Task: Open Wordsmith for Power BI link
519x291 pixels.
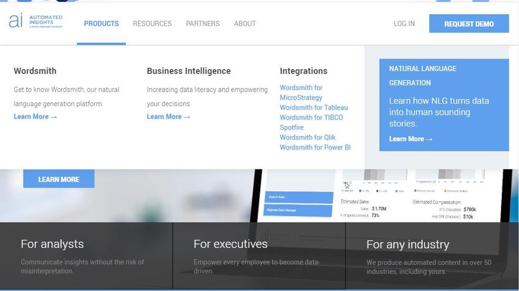Action: [315, 147]
